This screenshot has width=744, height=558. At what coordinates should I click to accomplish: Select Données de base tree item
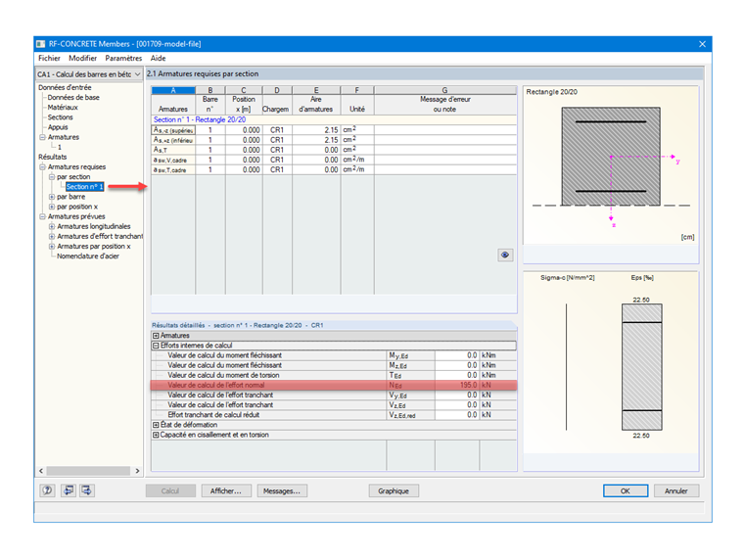73,97
